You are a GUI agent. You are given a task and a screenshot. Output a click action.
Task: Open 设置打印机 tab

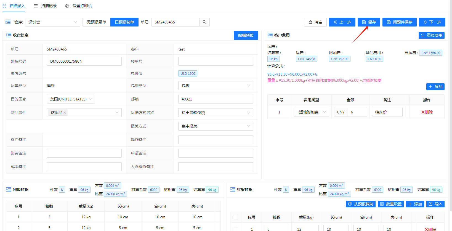click(79, 6)
